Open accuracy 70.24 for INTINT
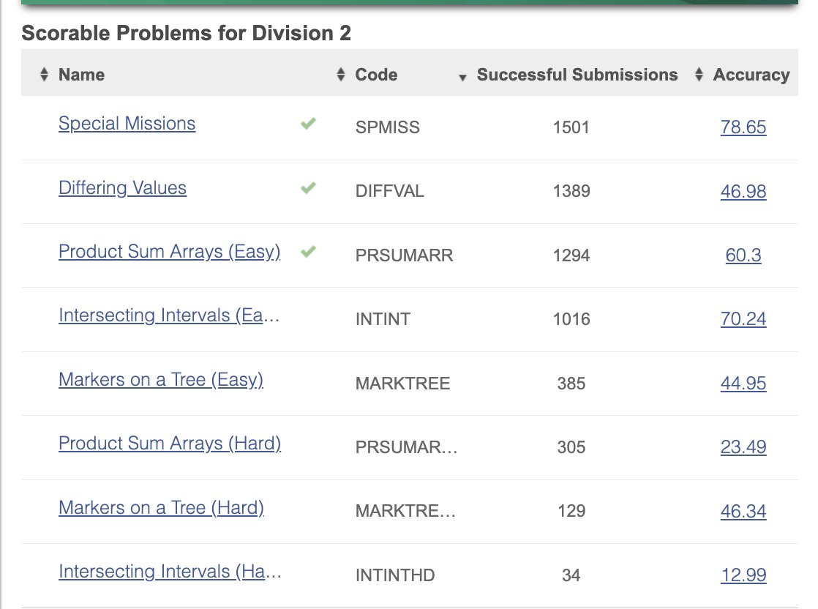The height and width of the screenshot is (609, 818). (743, 319)
